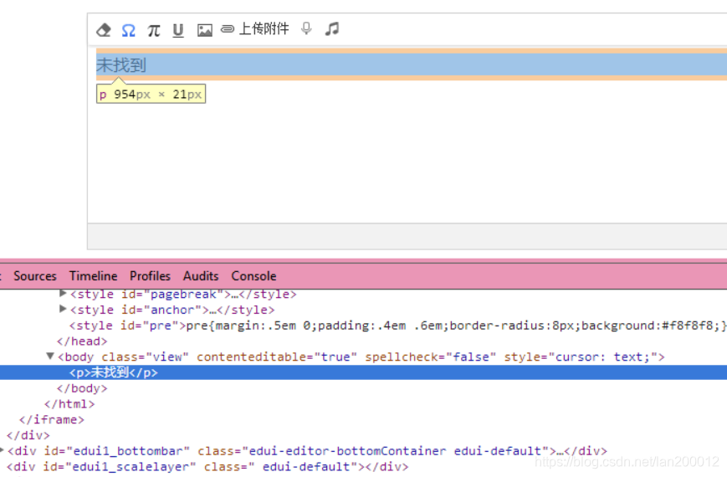Screen dimensions: 727x477
Task: Click the </head> closing tag line
Action: tap(82, 341)
